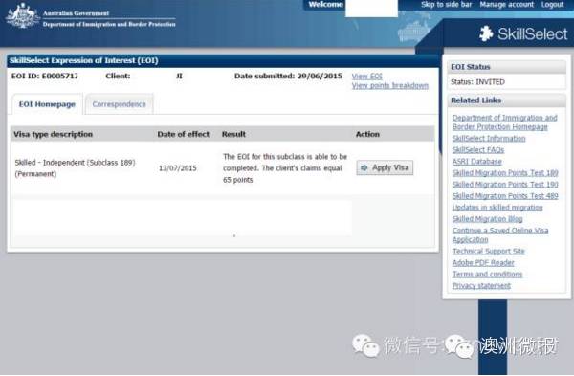Click Logout in the header

[552, 5]
